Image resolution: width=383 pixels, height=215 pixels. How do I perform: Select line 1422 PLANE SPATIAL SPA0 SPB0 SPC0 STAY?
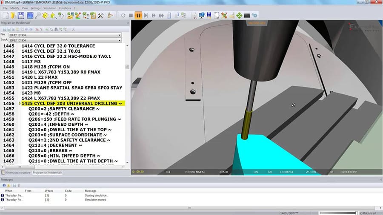72,88
